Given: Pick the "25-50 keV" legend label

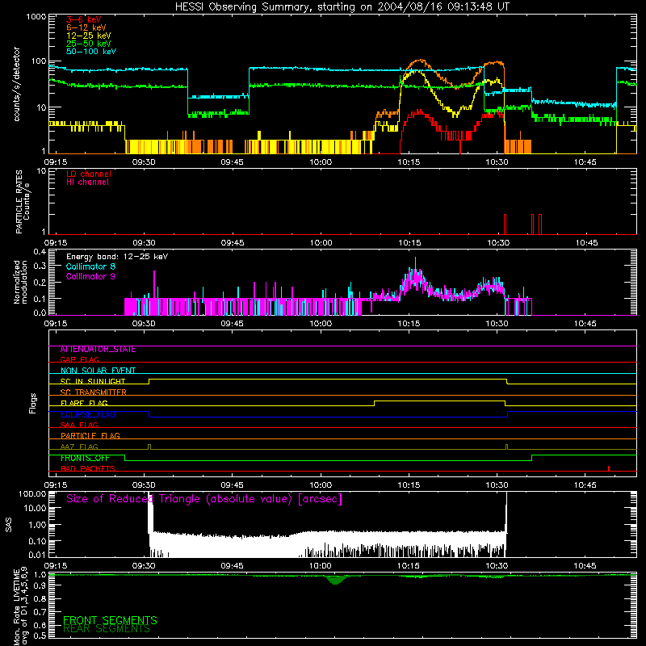Looking at the screenshot, I should [89, 44].
